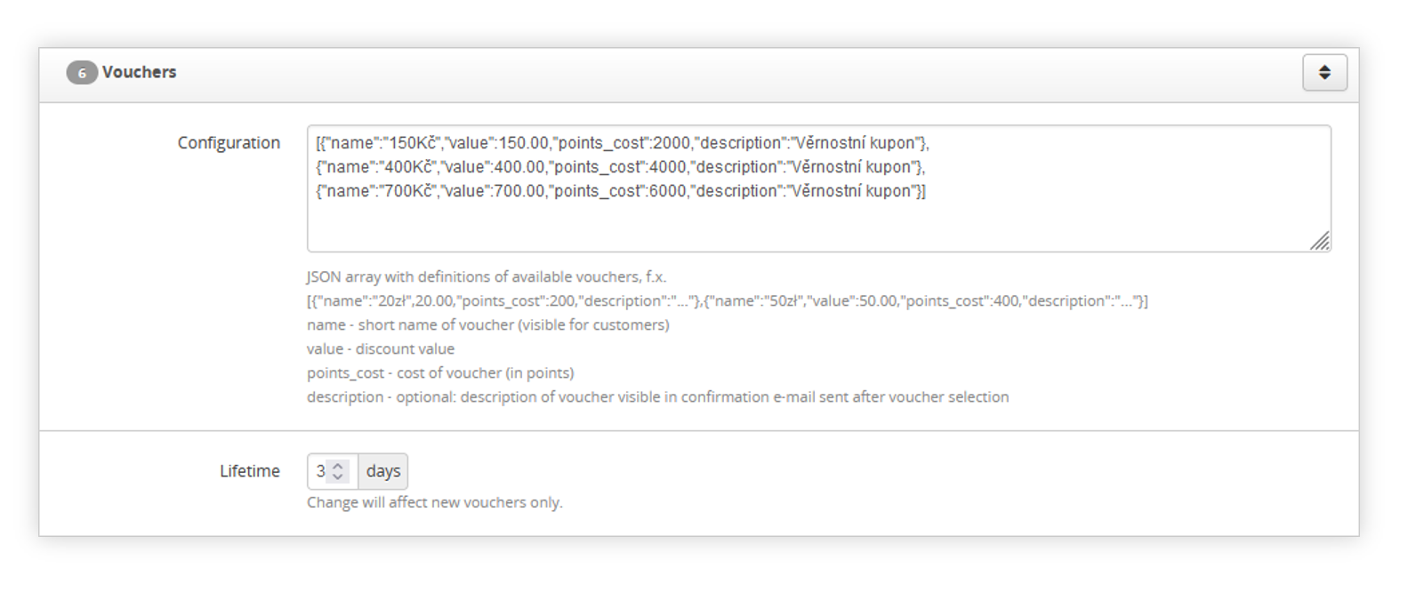This screenshot has width=1408, height=592.
Task: Click the "name - short name of voucher" hint
Action: [488, 325]
